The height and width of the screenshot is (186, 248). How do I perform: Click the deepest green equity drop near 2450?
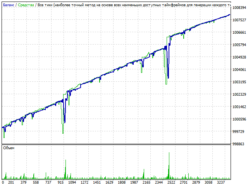point(166,83)
